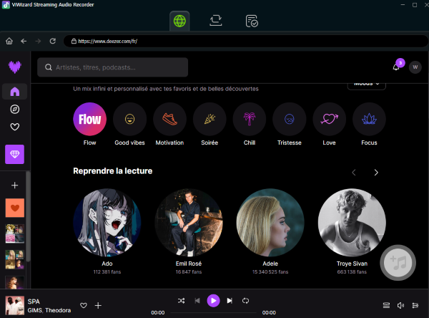Open the Theodora artist link in the player

click(x=58, y=310)
